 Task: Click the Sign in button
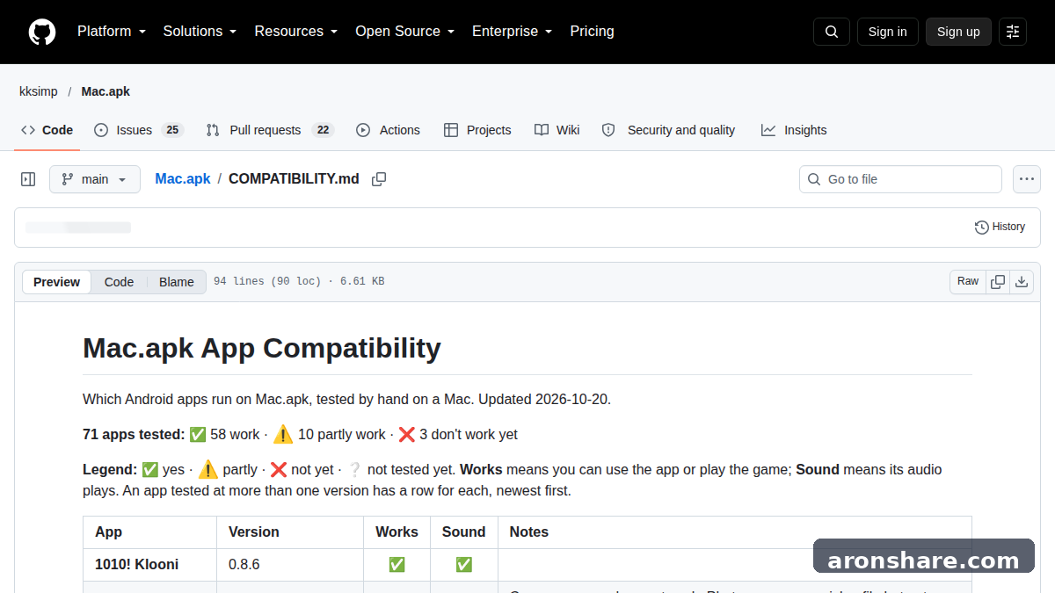point(888,32)
